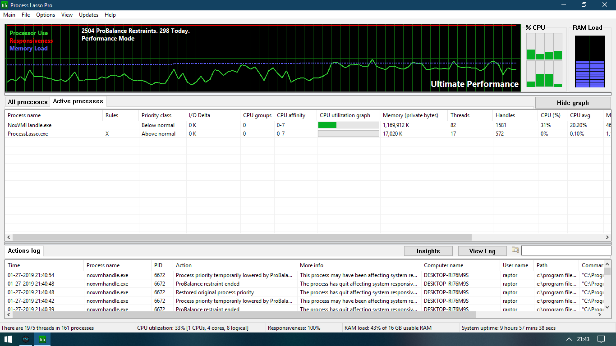Open the File menu
The image size is (616, 346).
click(26, 15)
